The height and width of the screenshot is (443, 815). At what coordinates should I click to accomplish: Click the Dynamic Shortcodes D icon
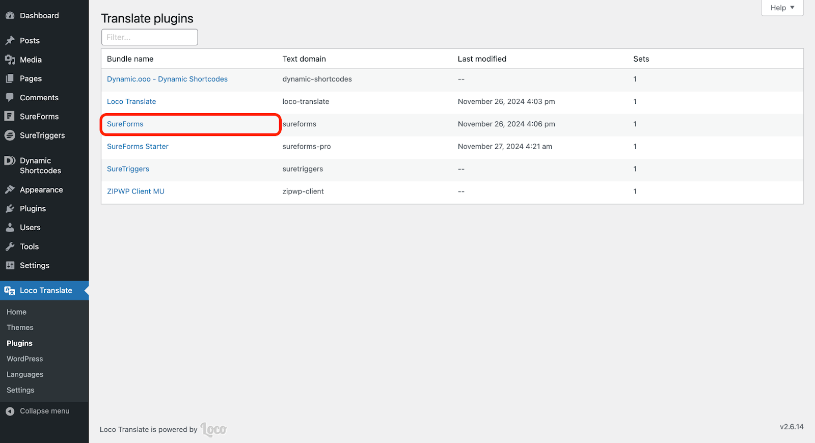coord(10,161)
